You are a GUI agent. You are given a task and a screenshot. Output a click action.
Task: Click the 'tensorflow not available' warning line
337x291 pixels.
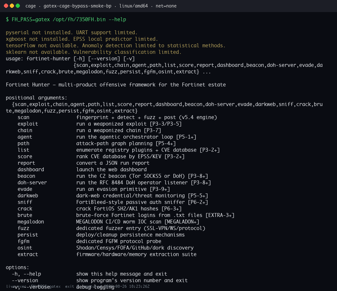(x=116, y=45)
